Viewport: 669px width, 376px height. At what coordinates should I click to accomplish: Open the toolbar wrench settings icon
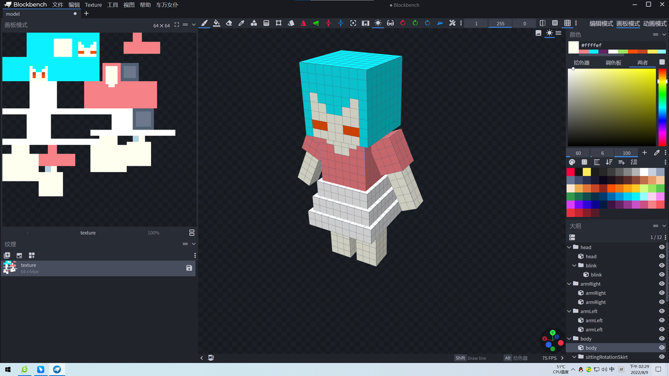pyautogui.click(x=452, y=23)
